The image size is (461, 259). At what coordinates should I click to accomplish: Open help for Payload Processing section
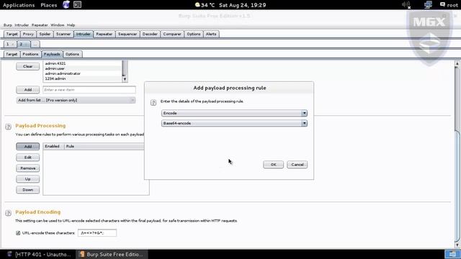(8, 127)
